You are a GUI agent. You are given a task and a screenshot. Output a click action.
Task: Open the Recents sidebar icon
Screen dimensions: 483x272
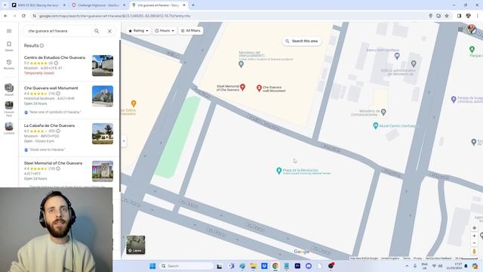tap(9, 64)
